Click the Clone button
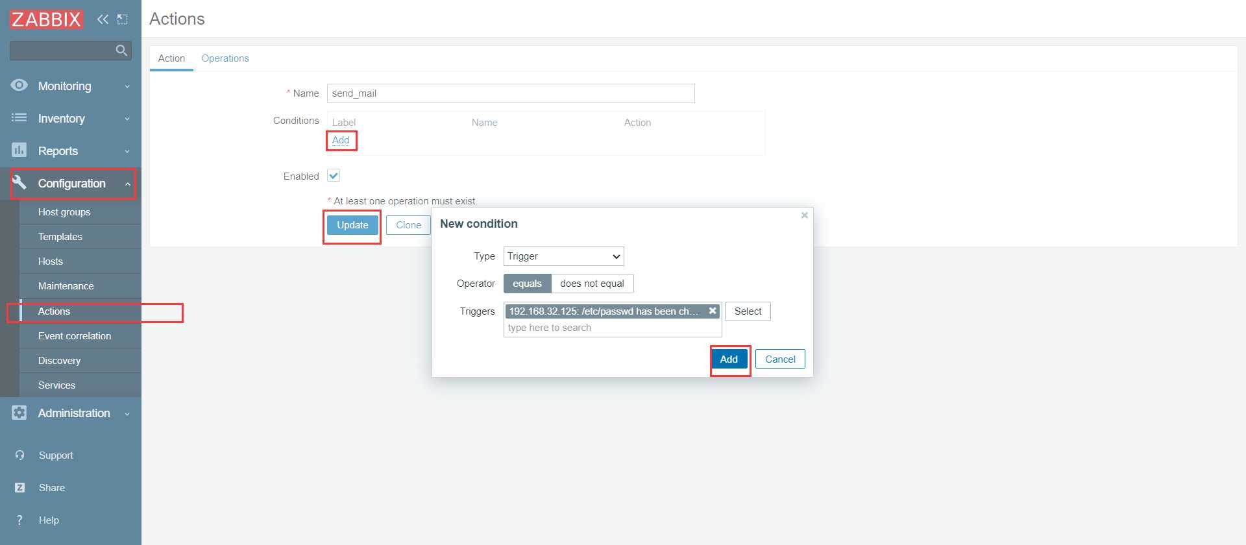1246x545 pixels. [409, 225]
